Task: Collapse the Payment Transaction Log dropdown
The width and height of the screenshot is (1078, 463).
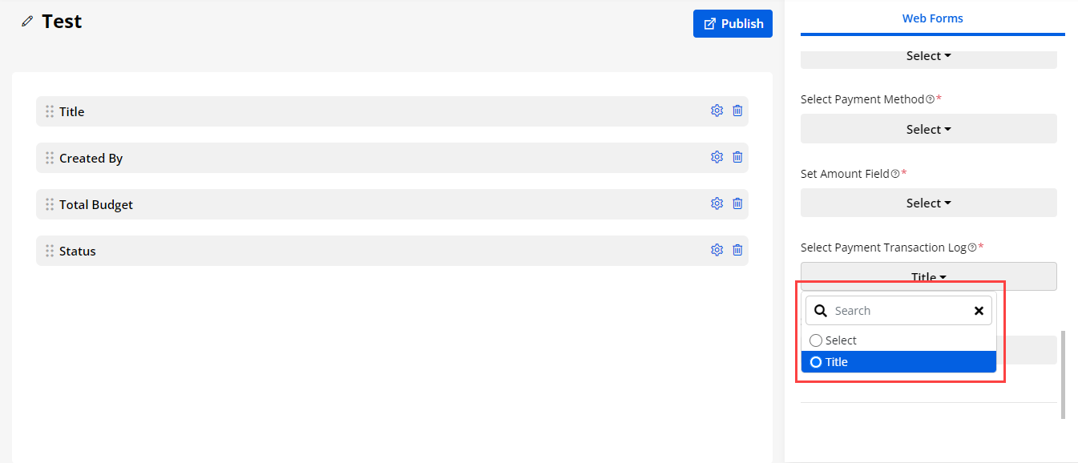Action: [x=928, y=276]
